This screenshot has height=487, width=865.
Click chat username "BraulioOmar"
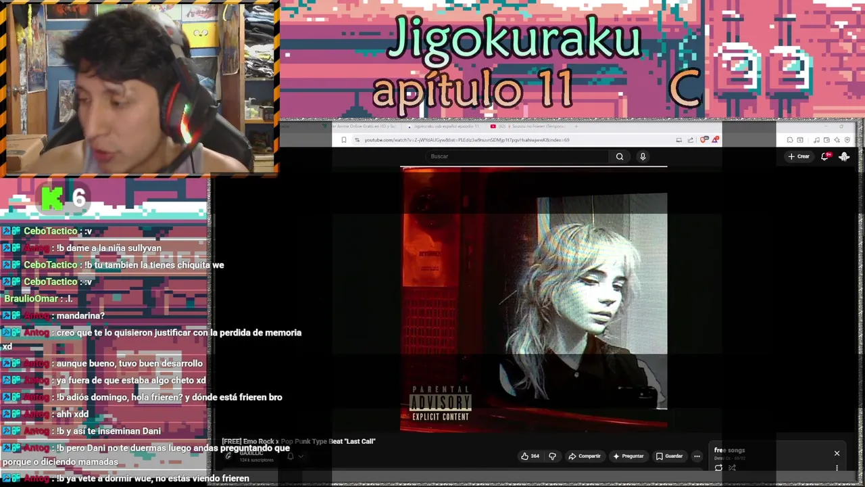click(x=31, y=299)
